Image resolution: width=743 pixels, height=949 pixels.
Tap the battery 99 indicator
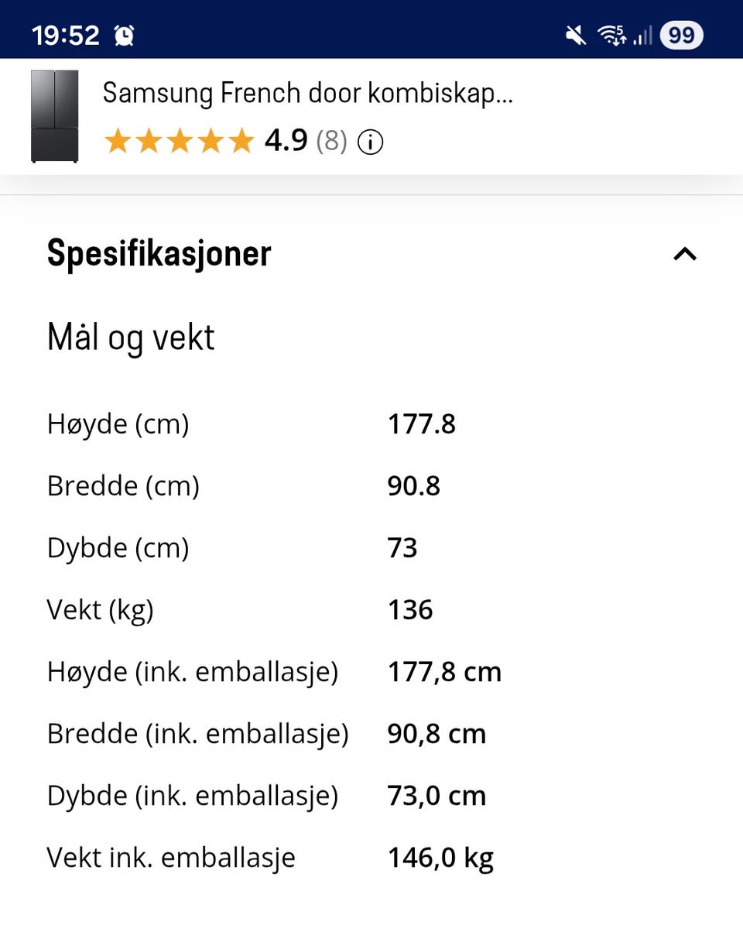tap(681, 35)
